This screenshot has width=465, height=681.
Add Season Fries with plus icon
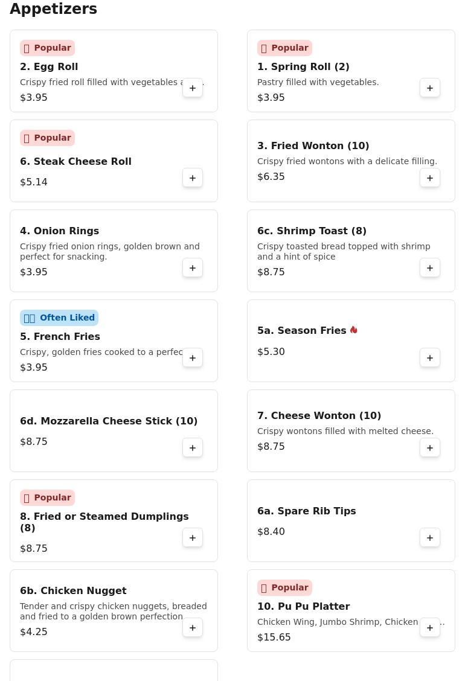430,357
